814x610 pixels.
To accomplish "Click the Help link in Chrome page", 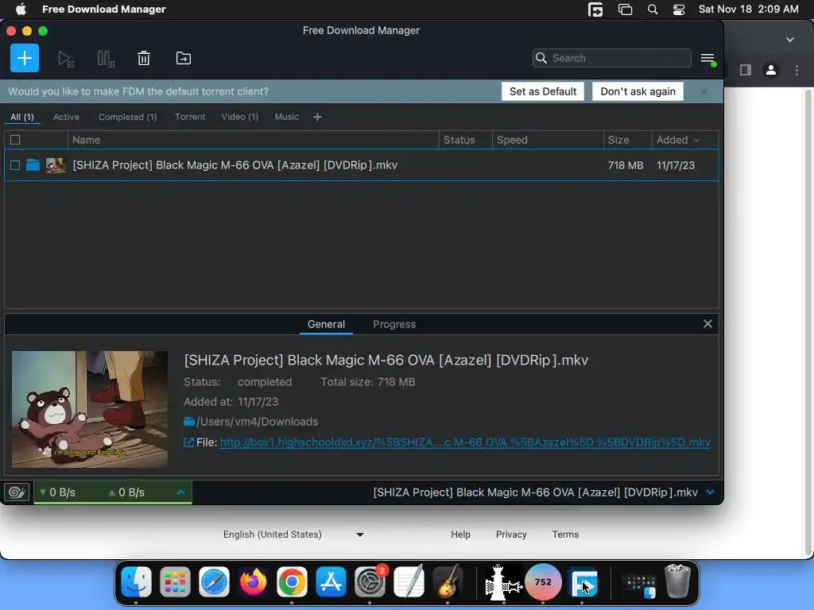I will [x=460, y=535].
